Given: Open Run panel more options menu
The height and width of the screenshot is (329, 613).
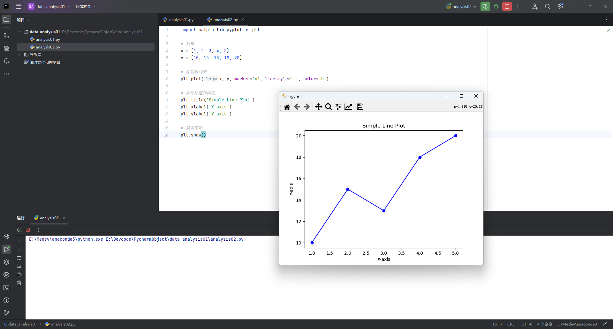Looking at the screenshot, I should click(38, 230).
